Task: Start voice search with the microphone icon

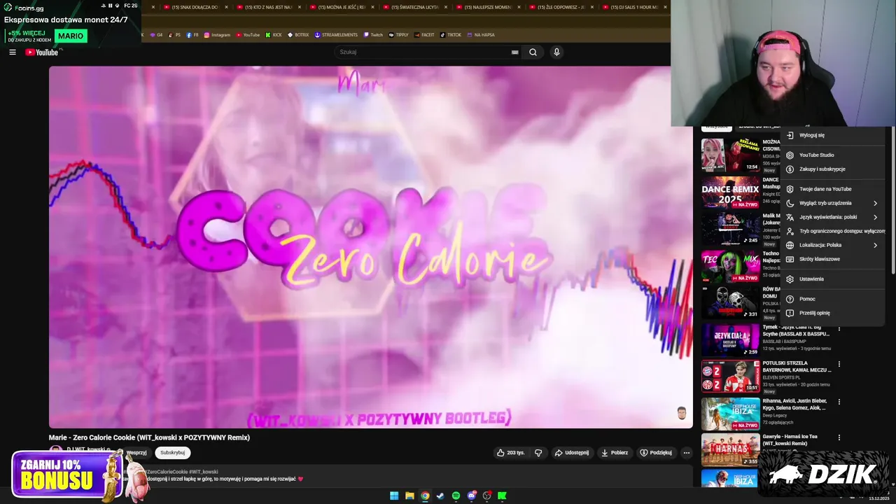Action: pyautogui.click(x=556, y=52)
